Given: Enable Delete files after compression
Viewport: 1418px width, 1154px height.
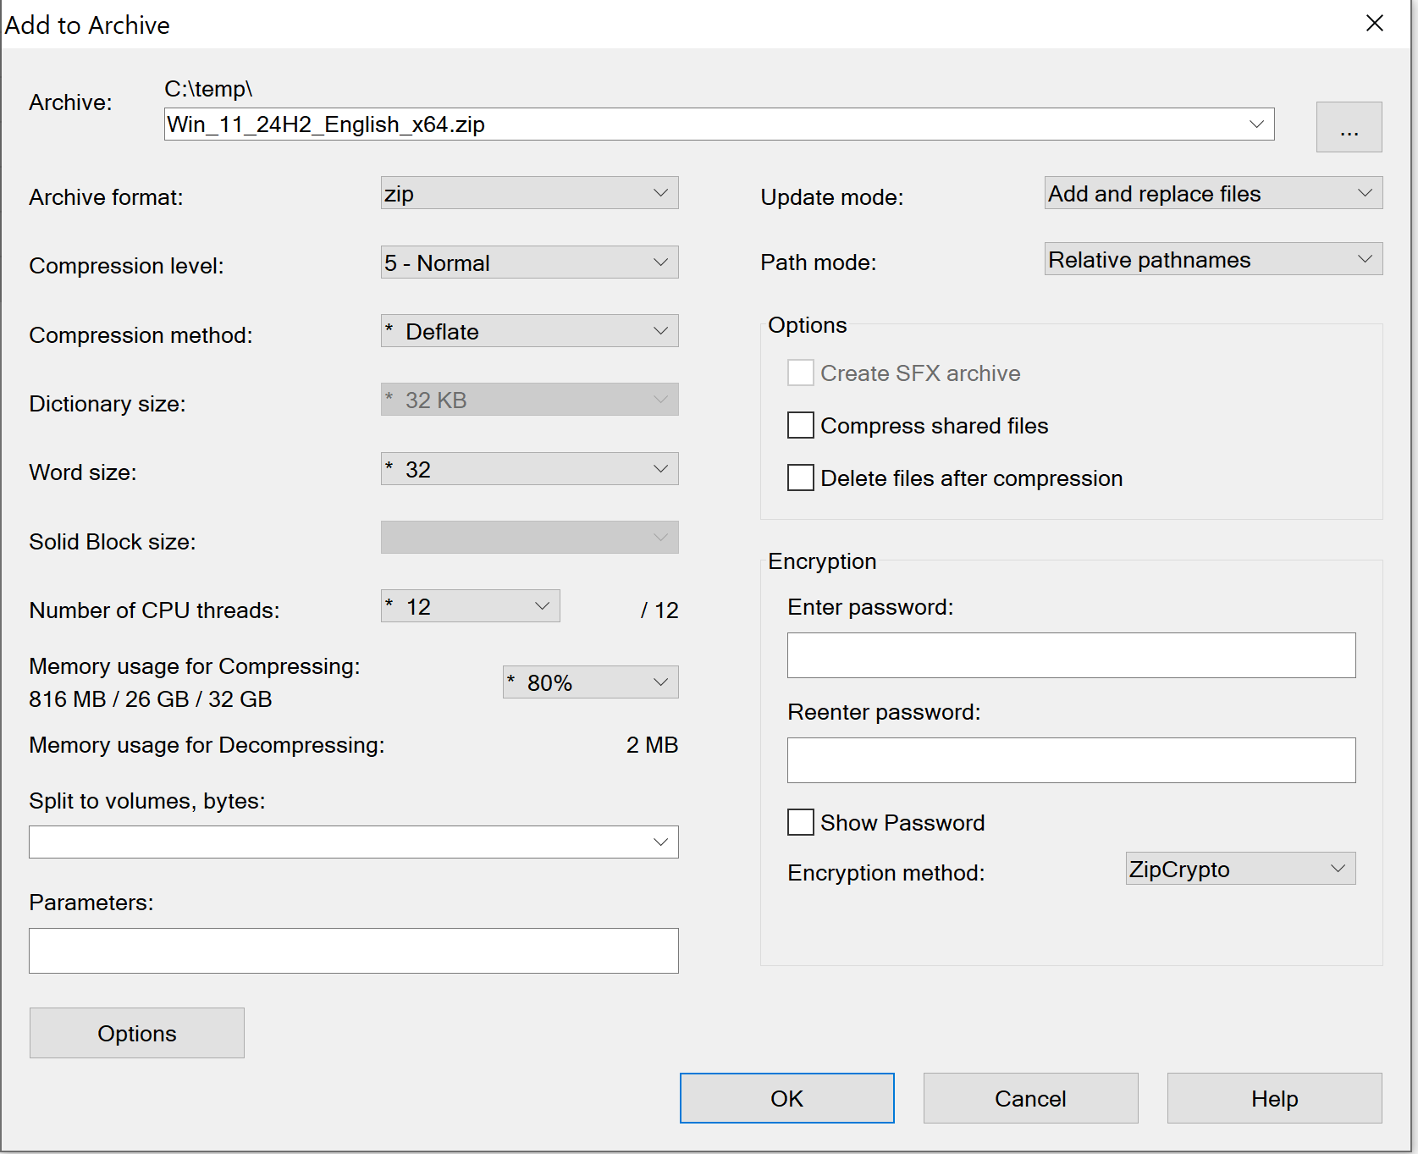Looking at the screenshot, I should pos(800,478).
